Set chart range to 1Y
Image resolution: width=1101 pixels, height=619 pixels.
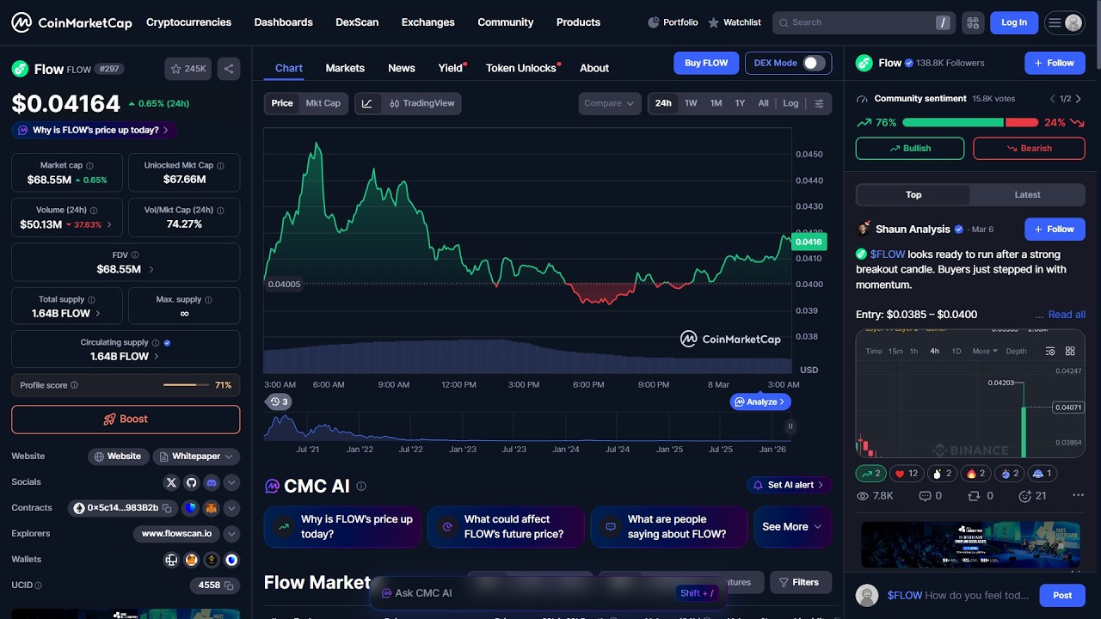[740, 103]
